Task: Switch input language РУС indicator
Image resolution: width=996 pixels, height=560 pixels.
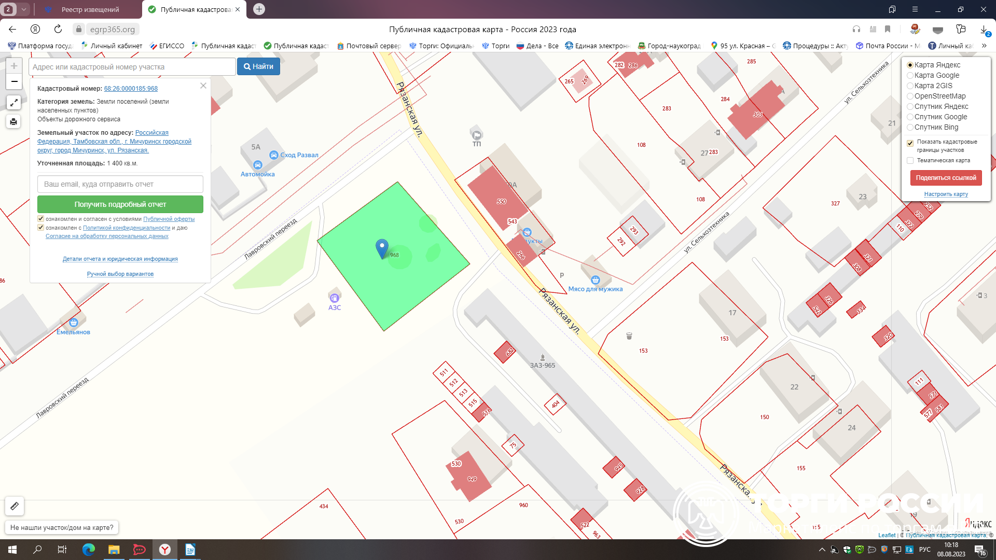Action: pos(925,550)
